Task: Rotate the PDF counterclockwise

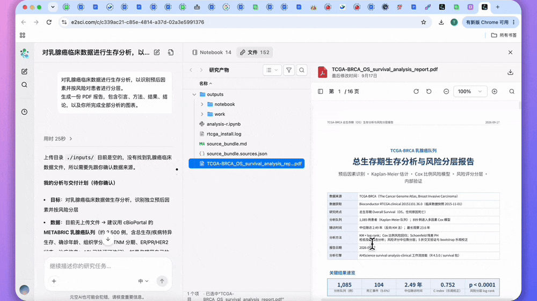Action: 429,91
